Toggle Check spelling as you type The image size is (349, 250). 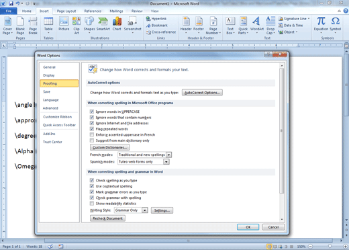point(92,180)
